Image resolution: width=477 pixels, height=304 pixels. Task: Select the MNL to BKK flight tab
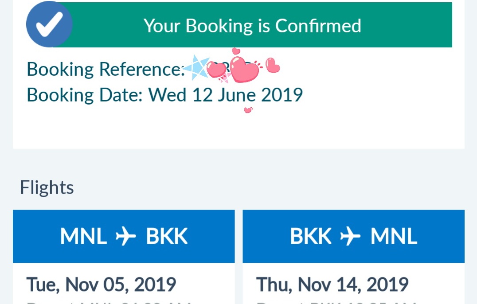(124, 236)
